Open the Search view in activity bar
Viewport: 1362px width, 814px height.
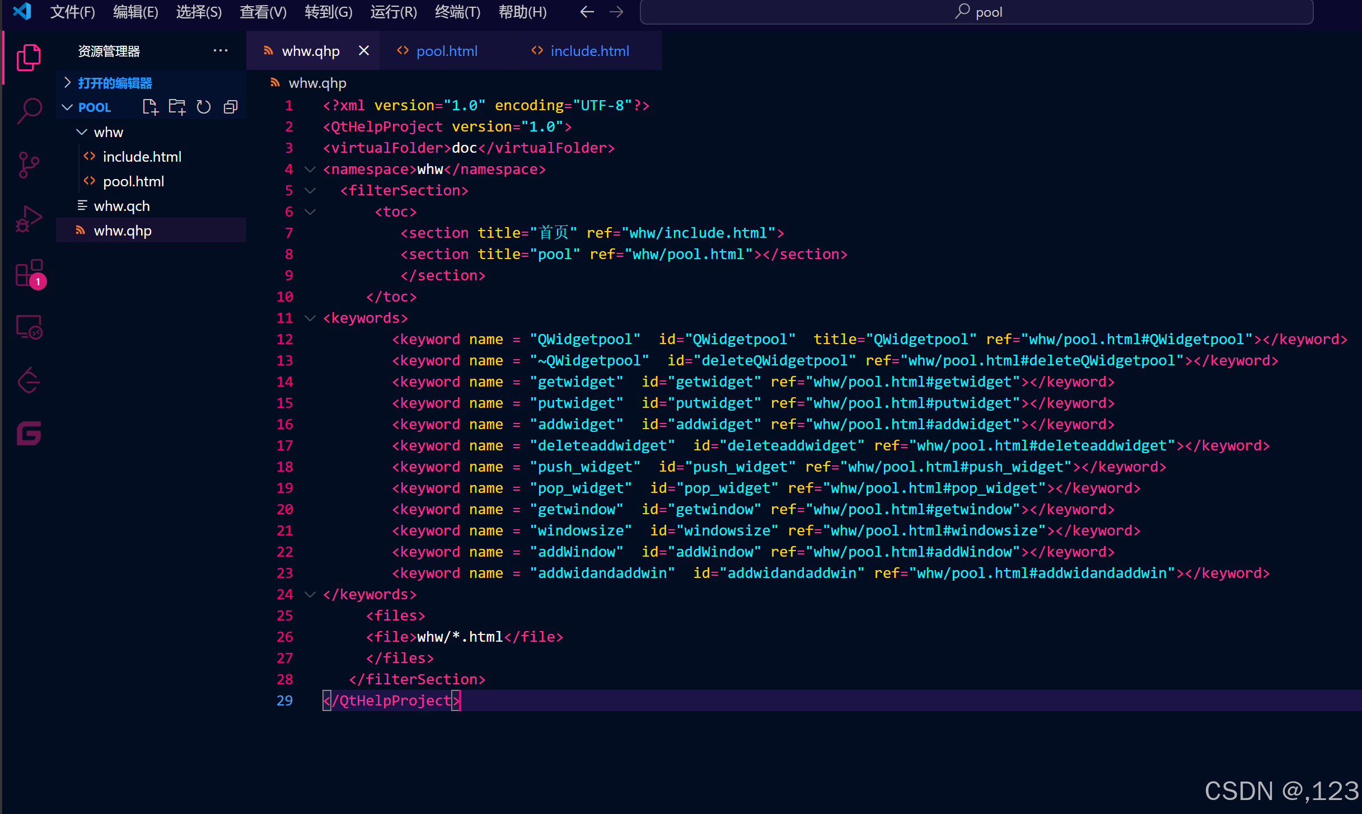29,110
